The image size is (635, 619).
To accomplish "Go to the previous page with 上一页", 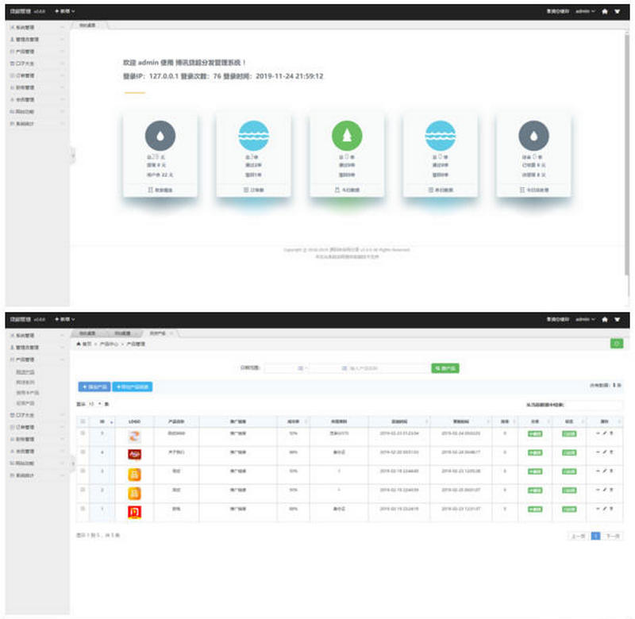I will click(578, 536).
